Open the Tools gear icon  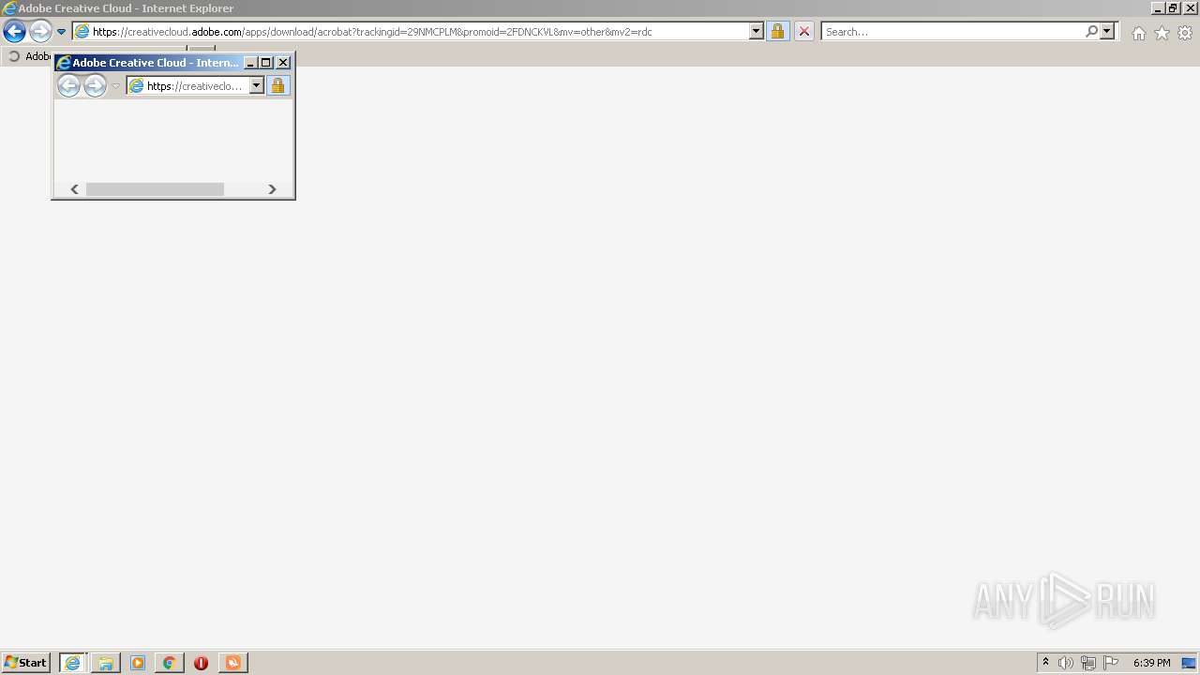(1185, 33)
